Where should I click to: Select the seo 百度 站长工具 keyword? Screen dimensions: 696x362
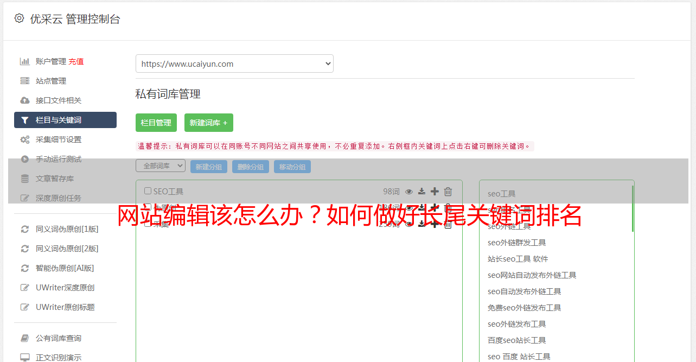click(519, 357)
